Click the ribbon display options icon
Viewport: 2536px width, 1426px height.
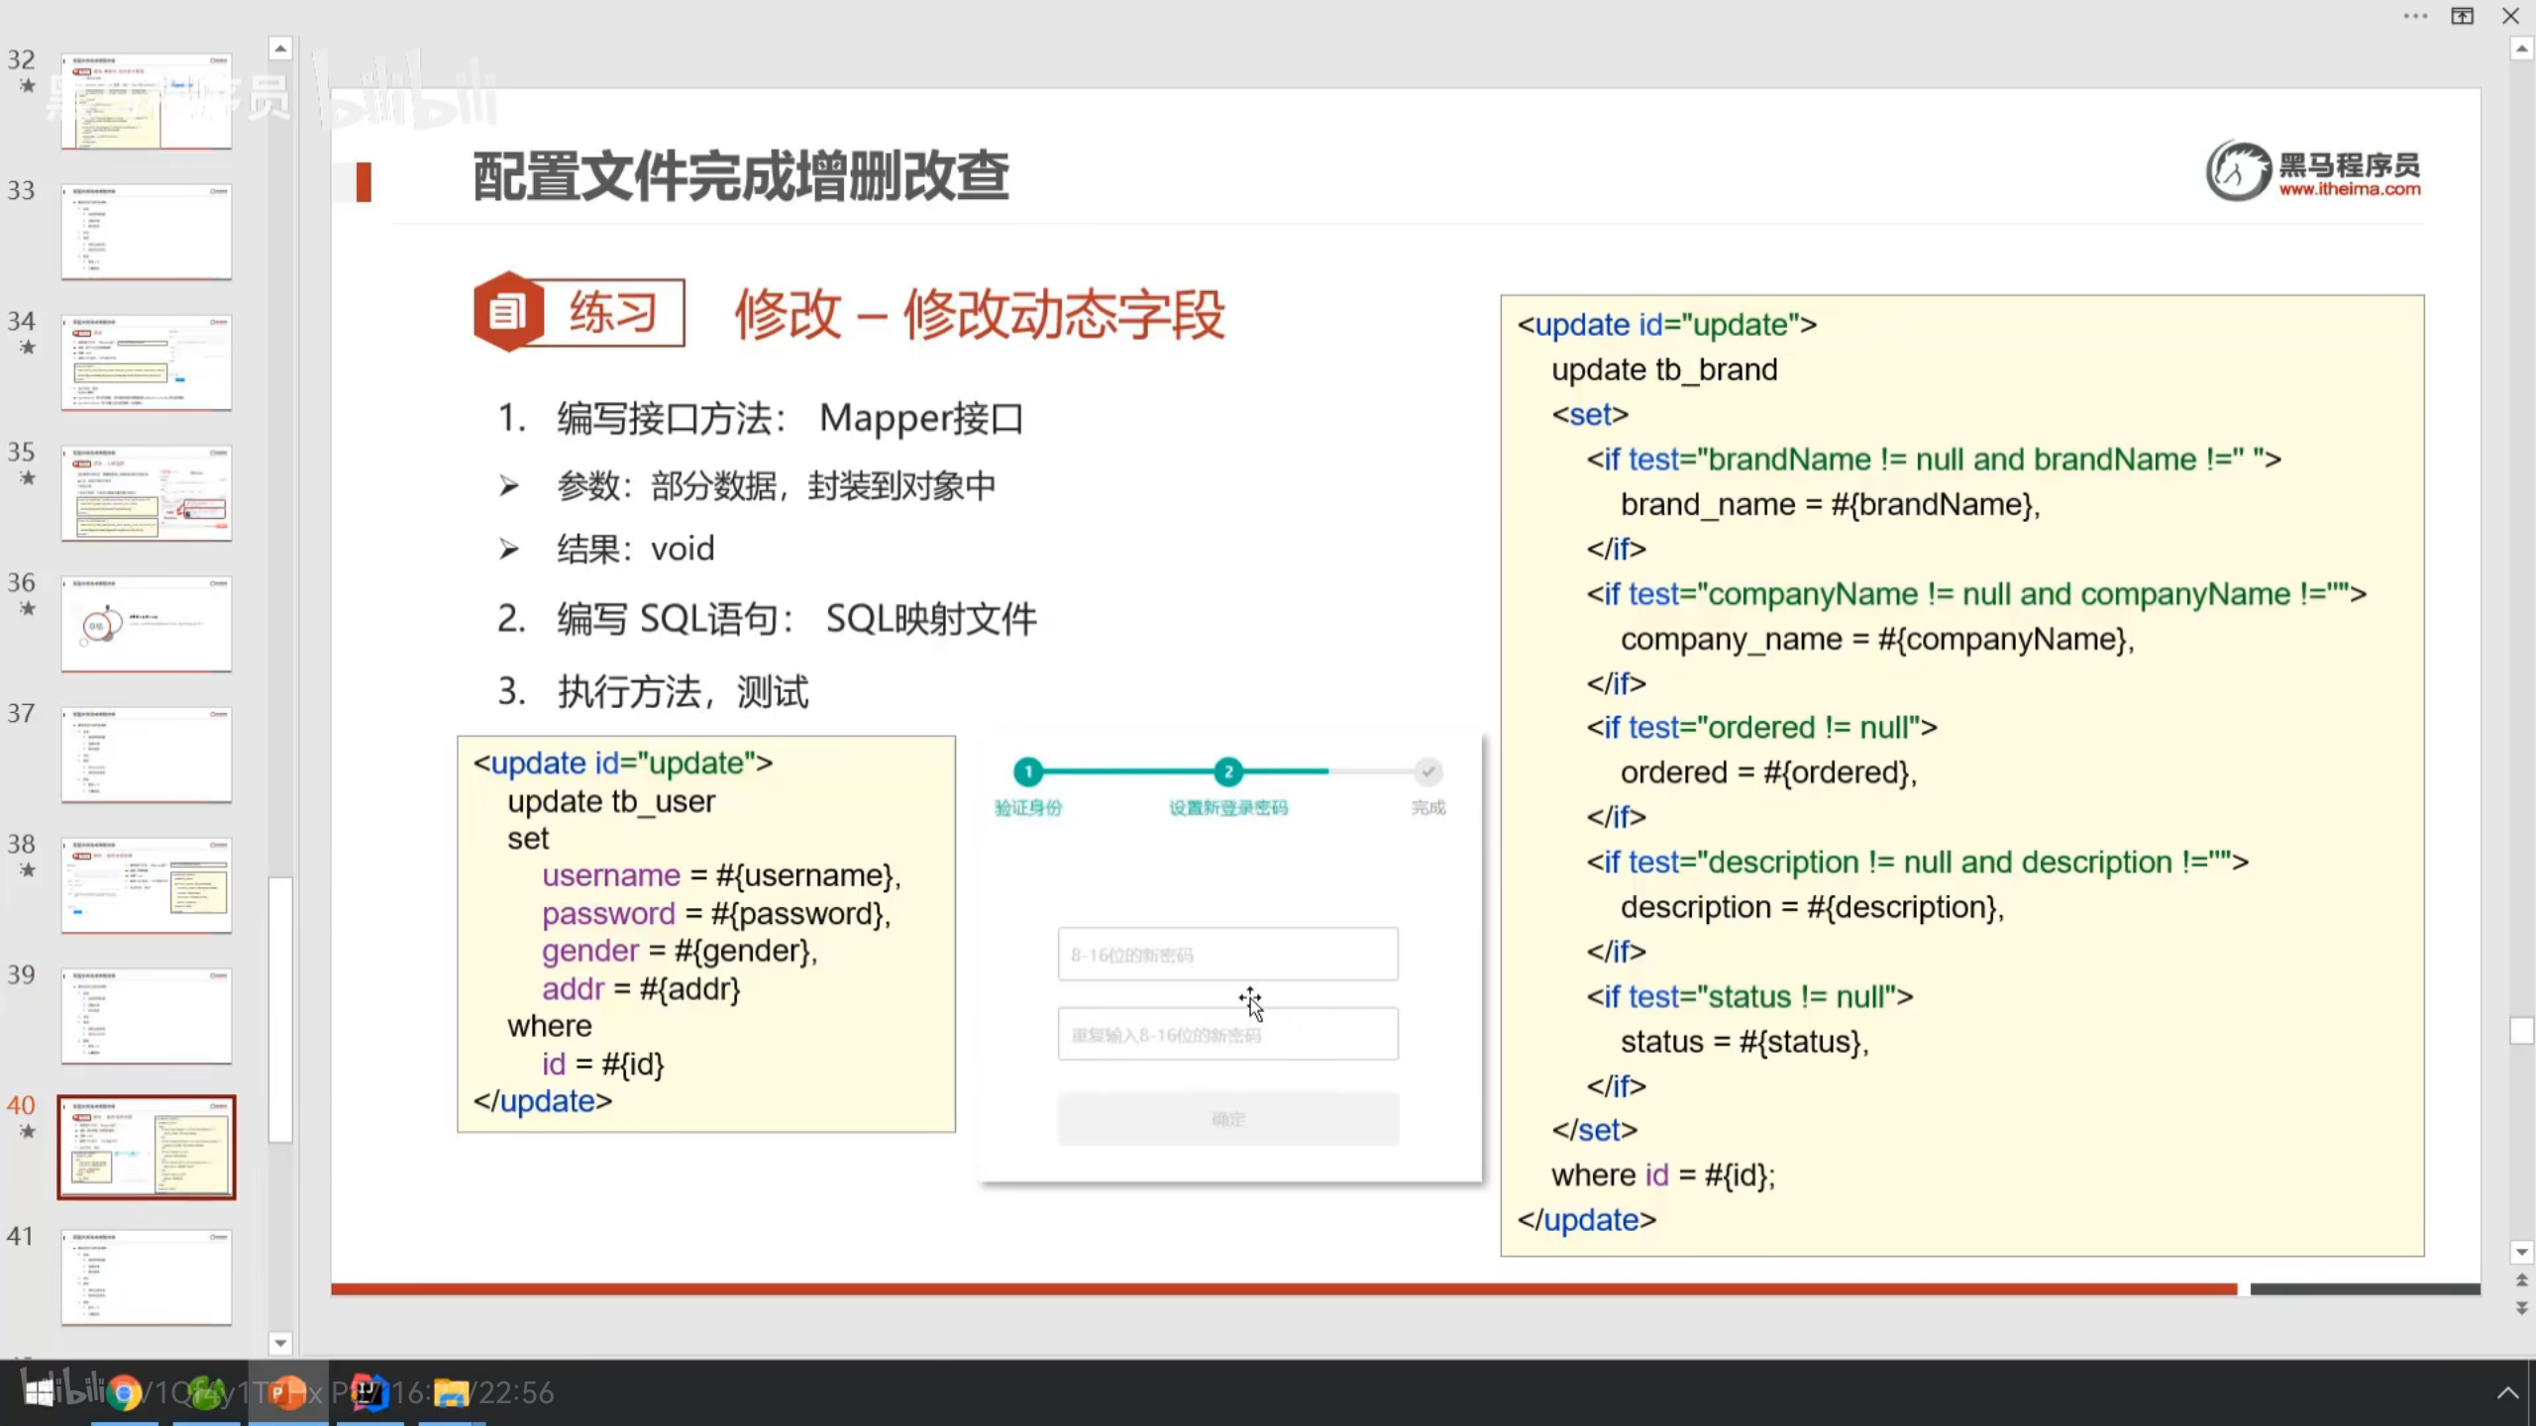[x=2463, y=16]
